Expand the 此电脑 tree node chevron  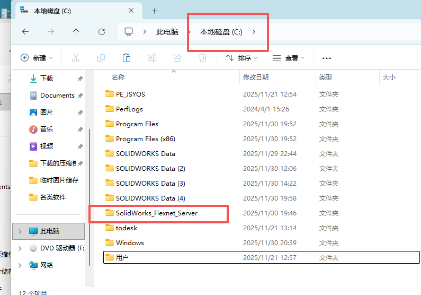(20, 231)
